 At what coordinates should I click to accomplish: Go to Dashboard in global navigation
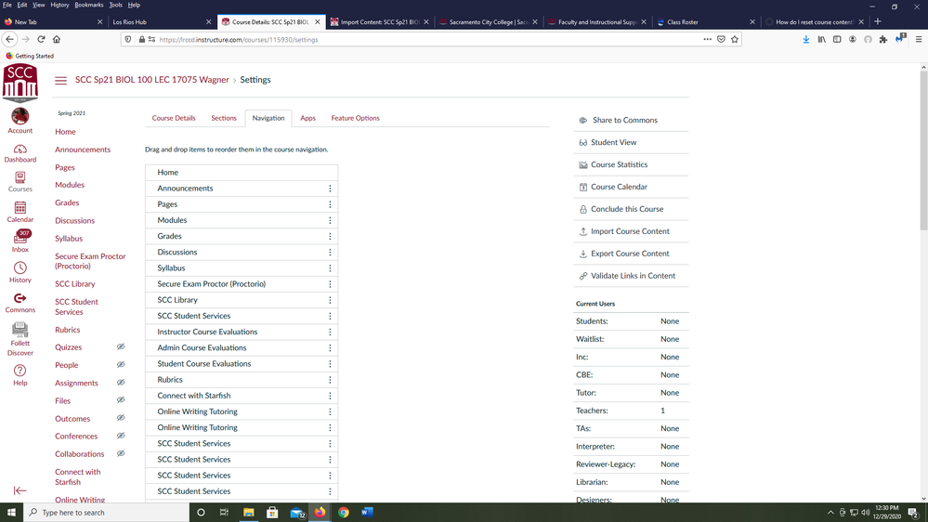[20, 153]
